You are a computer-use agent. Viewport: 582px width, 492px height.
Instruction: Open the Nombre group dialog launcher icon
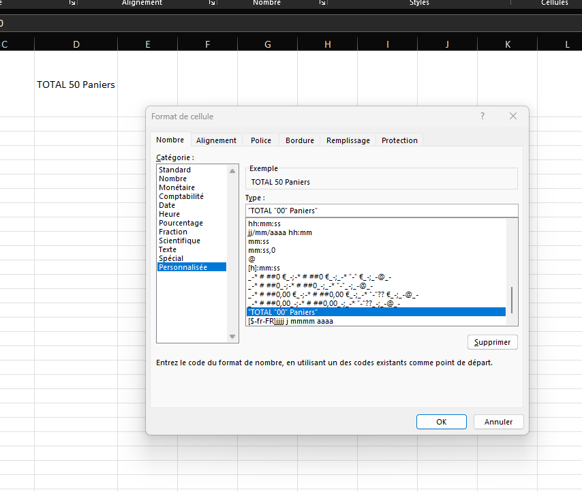pyautogui.click(x=322, y=3)
